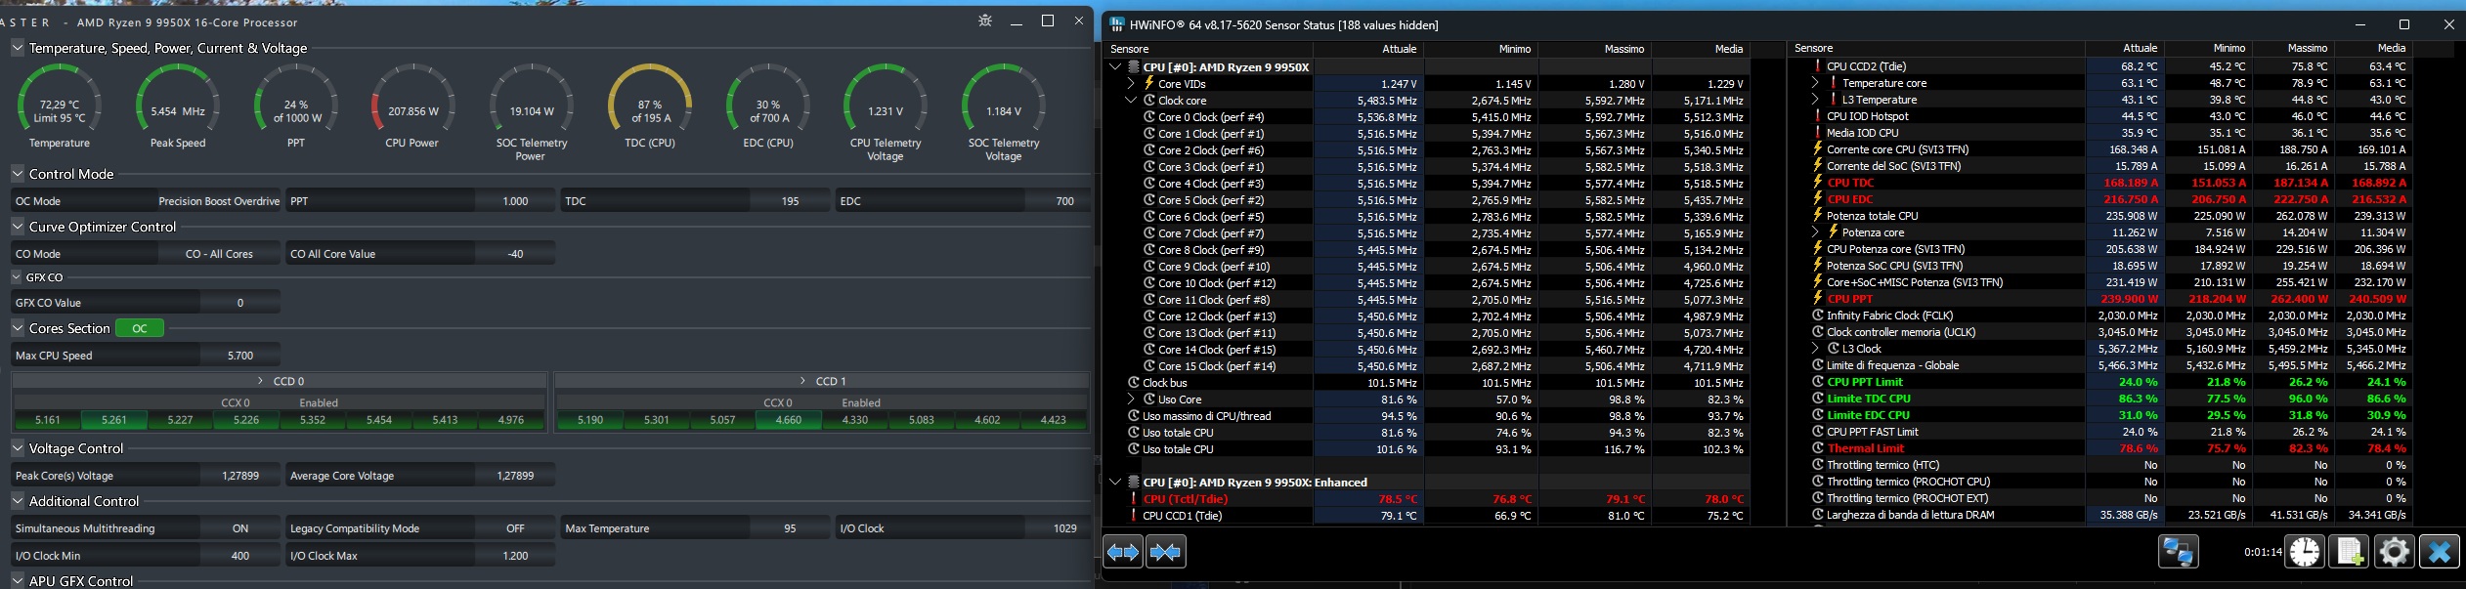The image size is (2466, 589).
Task: Collapse CPU [#0] AMD Ryzen 9 9950X Enhanced group
Action: (1115, 483)
